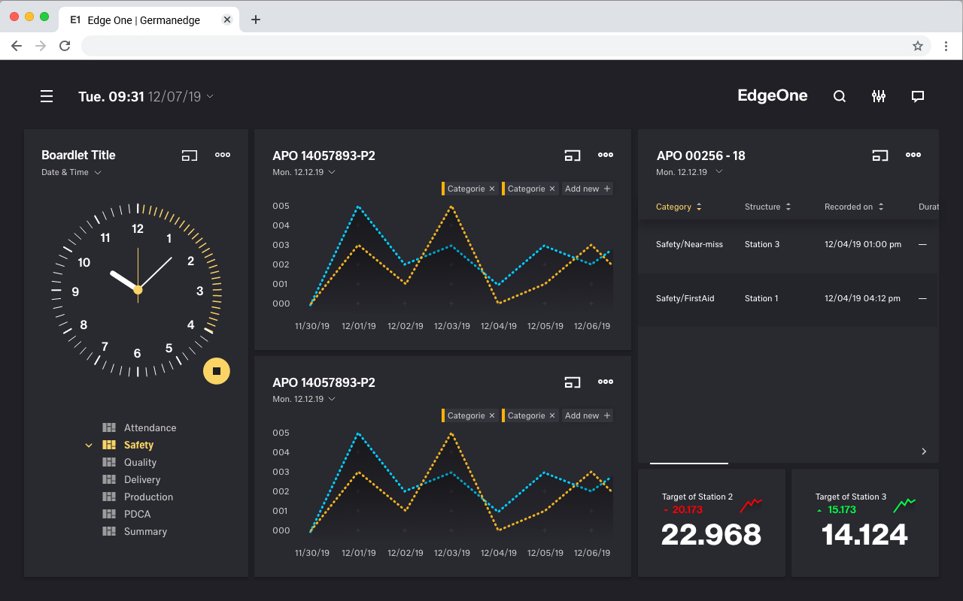Open the hamburger menu
963x601 pixels.
[47, 96]
